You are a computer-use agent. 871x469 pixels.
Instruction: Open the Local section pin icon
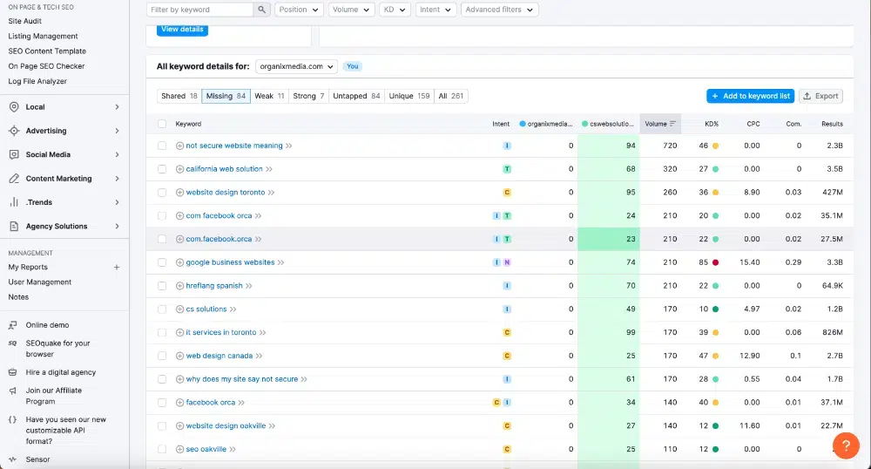click(x=14, y=106)
